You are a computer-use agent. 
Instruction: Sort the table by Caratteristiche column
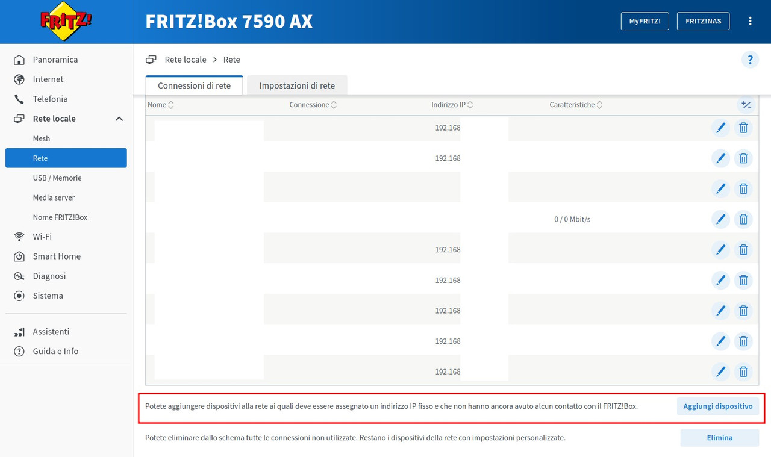576,105
